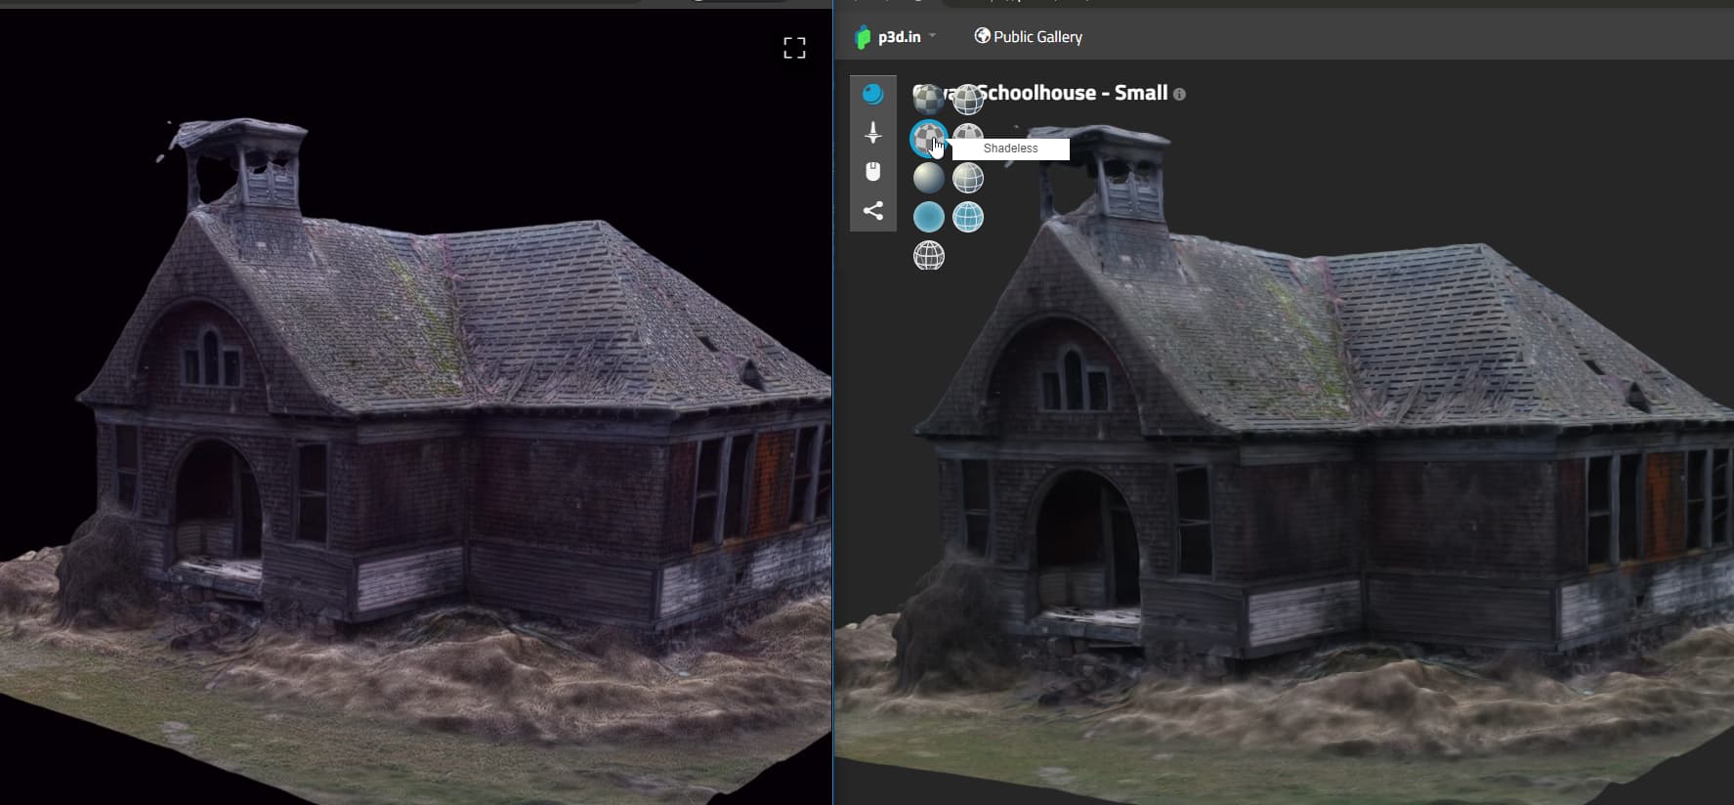
Task: Go to the Public Gallery
Action: tap(1029, 37)
